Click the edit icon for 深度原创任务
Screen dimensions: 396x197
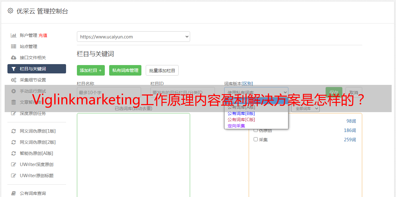pyautogui.click(x=13, y=113)
